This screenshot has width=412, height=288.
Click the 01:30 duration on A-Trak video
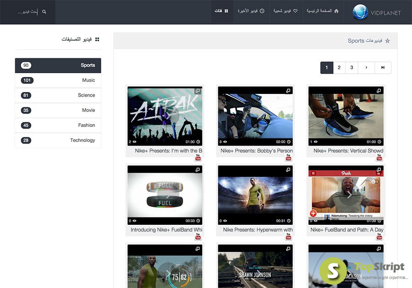(190, 142)
